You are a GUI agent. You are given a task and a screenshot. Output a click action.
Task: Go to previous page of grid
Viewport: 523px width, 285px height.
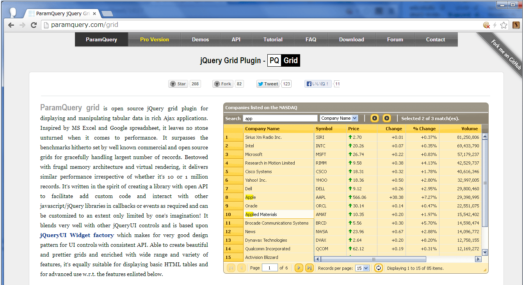pyautogui.click(x=242, y=268)
